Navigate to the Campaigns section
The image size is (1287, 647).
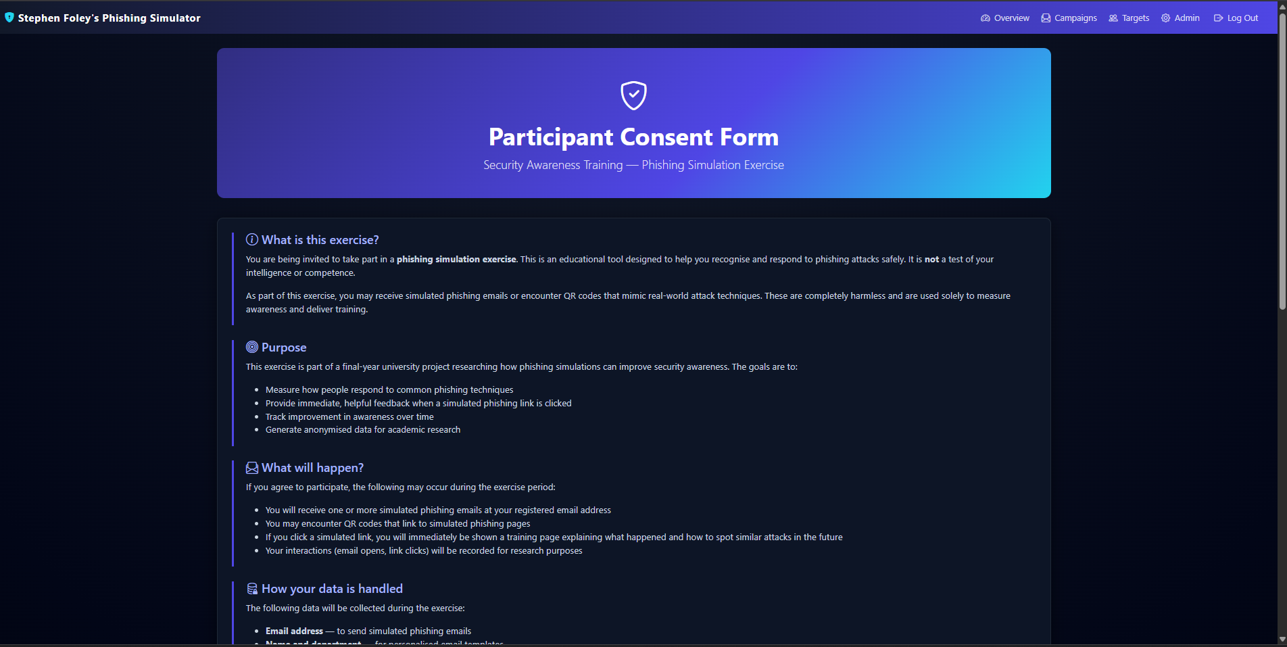pos(1075,18)
